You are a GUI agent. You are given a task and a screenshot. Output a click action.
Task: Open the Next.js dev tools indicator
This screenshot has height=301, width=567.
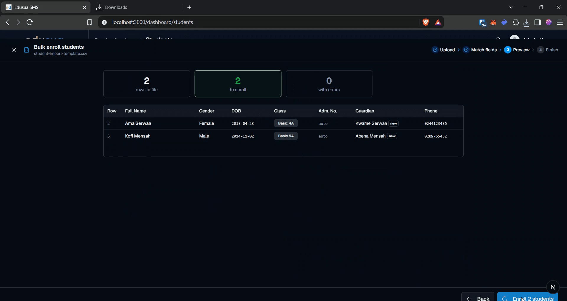pos(553,287)
